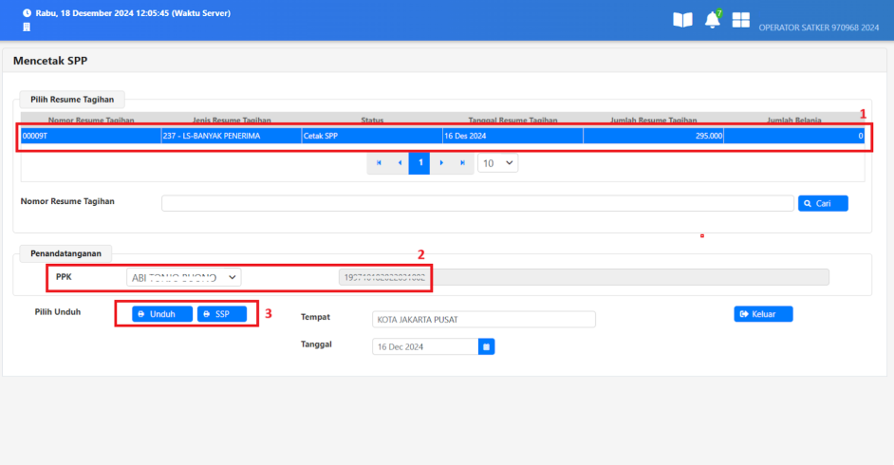Go to previous page of results
Image resolution: width=894 pixels, height=465 pixels.
pos(400,163)
